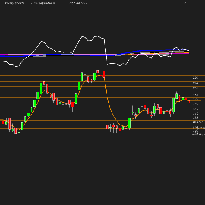The image size is (205, 205).
Task: Click the "Days" label at bottom right
Action: pyautogui.click(x=202, y=134)
